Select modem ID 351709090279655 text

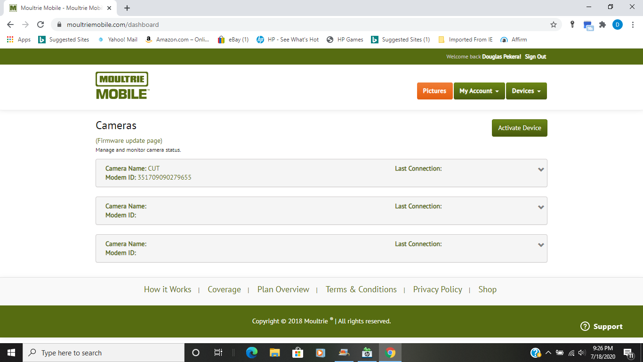[x=164, y=177]
